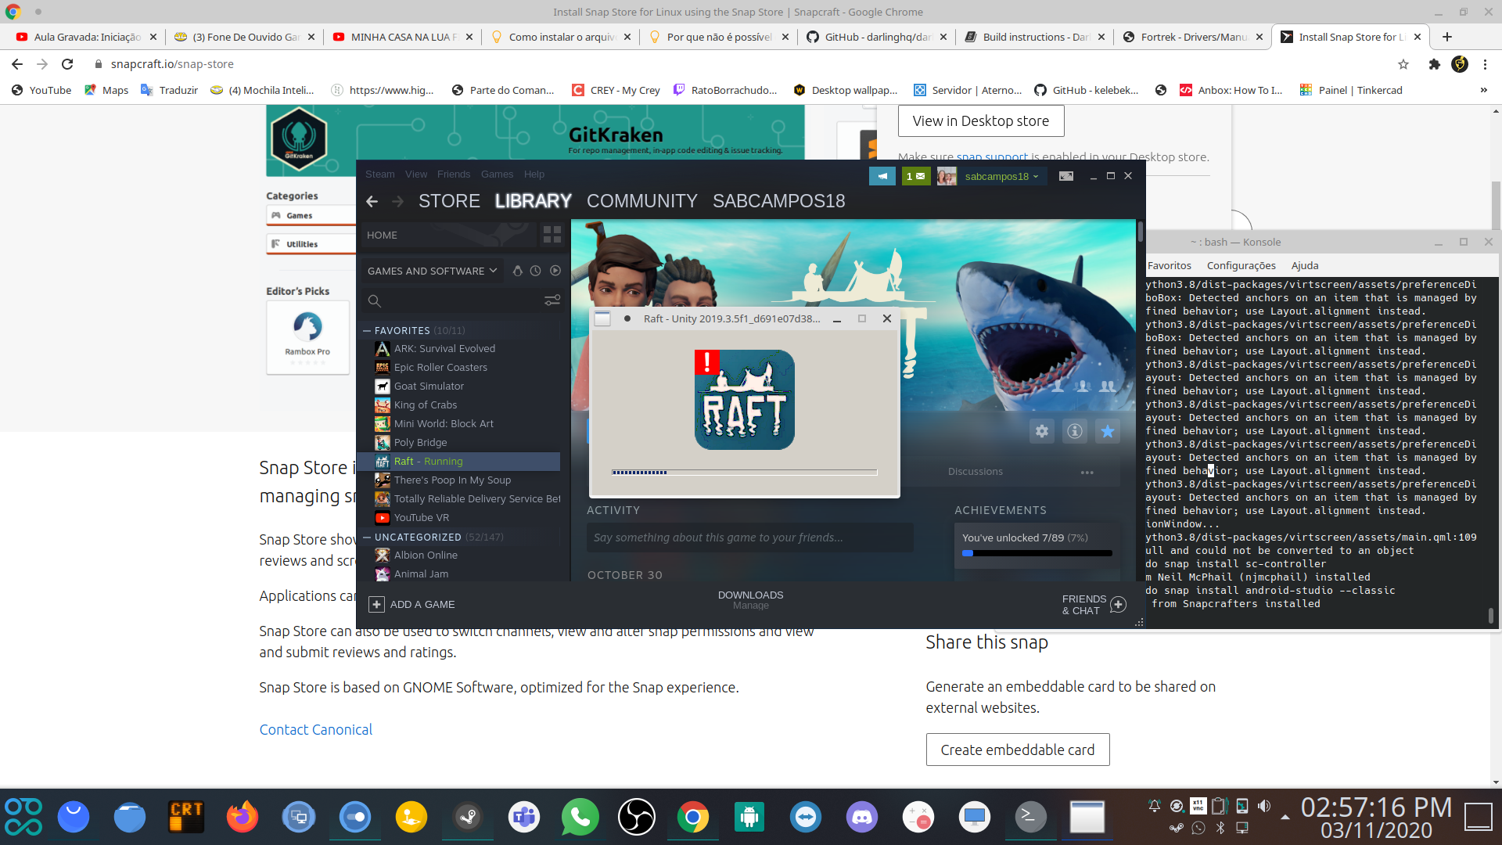Click the activity status text box
The image size is (1502, 845).
coord(749,538)
